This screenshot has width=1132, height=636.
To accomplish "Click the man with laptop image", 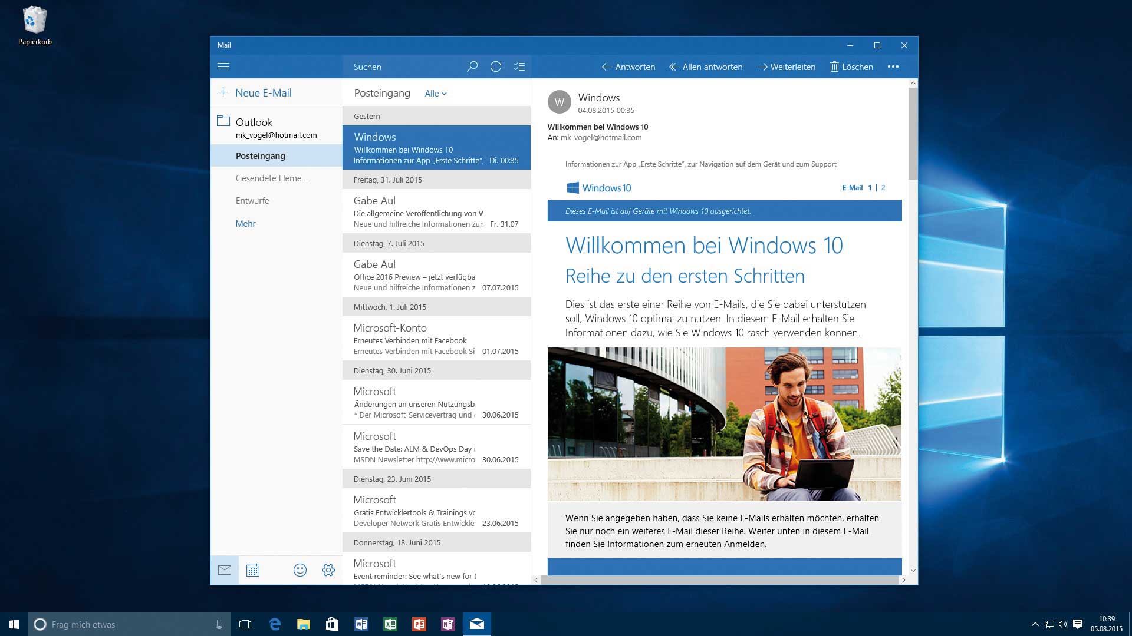I will tap(724, 424).
